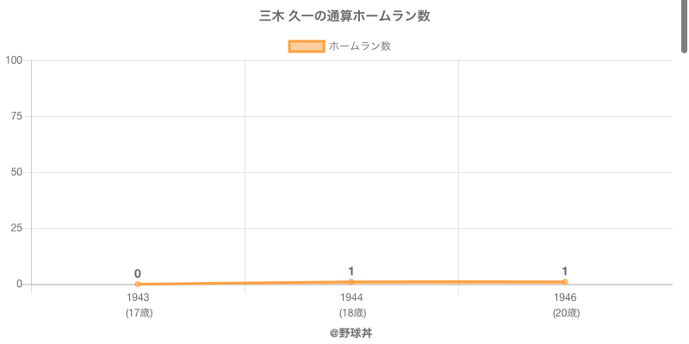Click the 100 y-axis tick label
Viewport: 689px width, 344px height.
(x=14, y=60)
